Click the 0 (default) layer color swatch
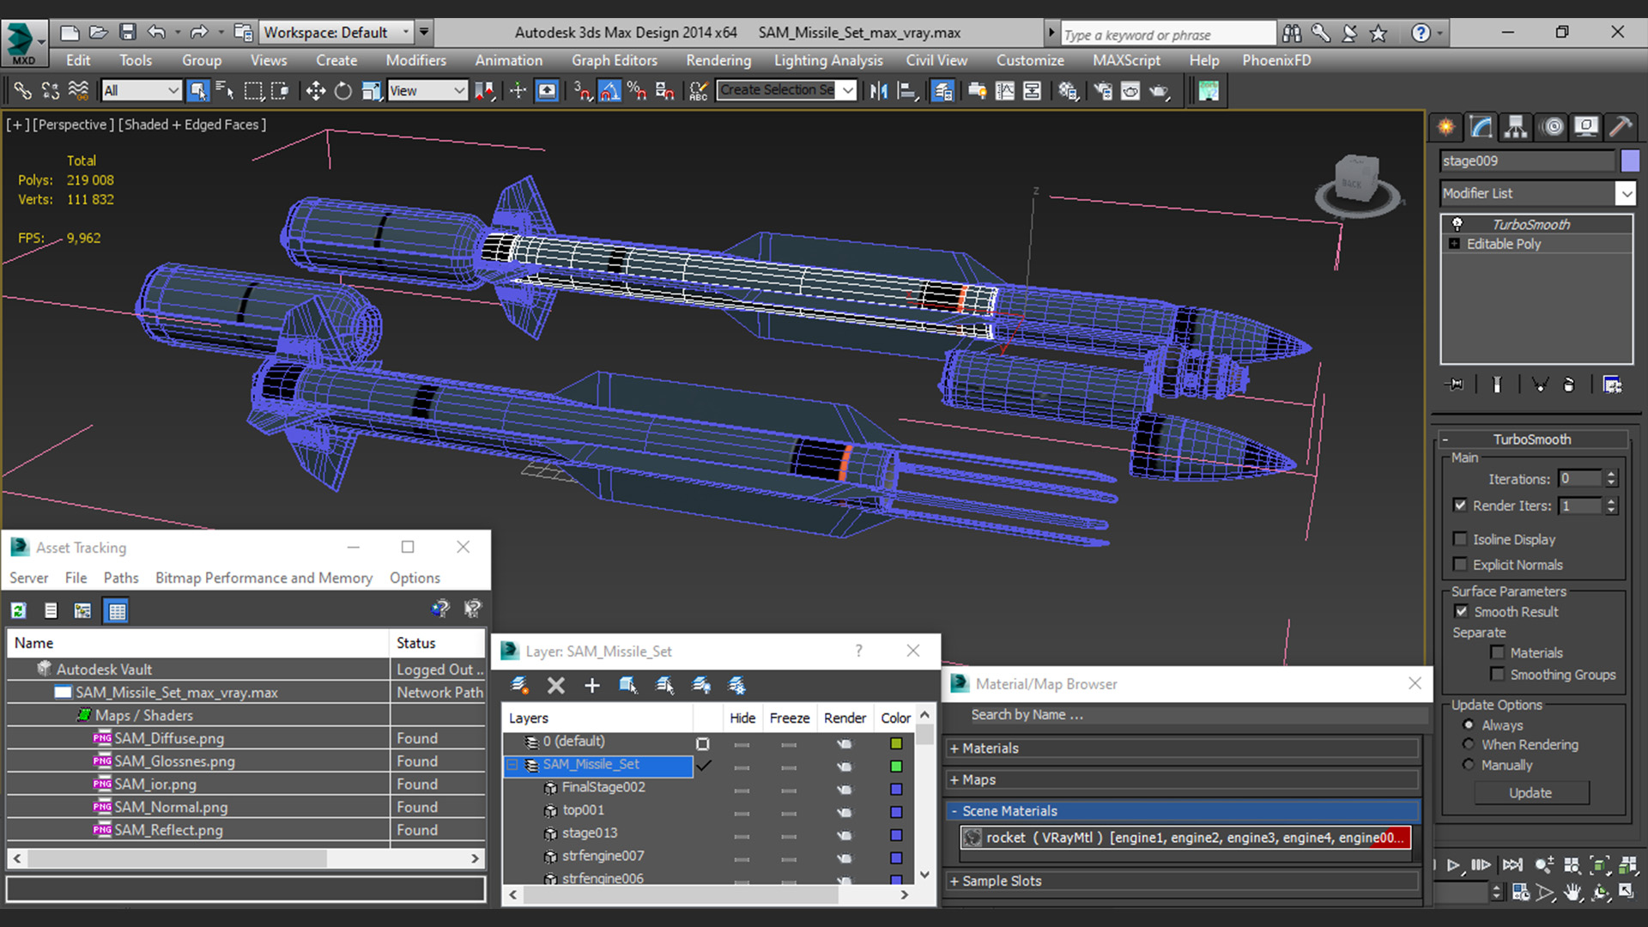This screenshot has width=1648, height=927. point(896,743)
